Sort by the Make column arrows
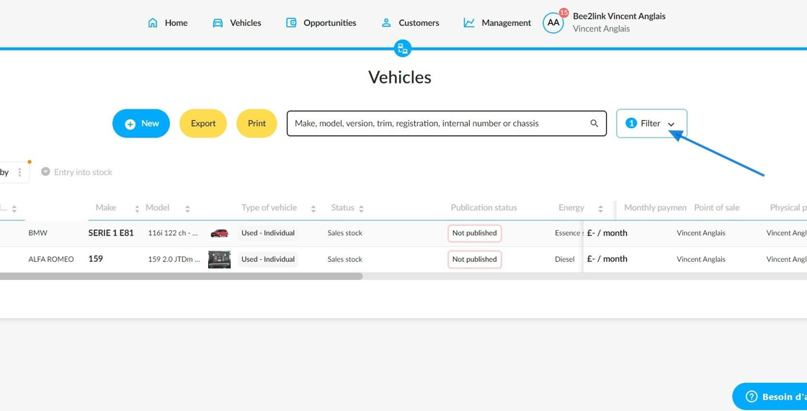The height and width of the screenshot is (411, 807). (x=137, y=208)
